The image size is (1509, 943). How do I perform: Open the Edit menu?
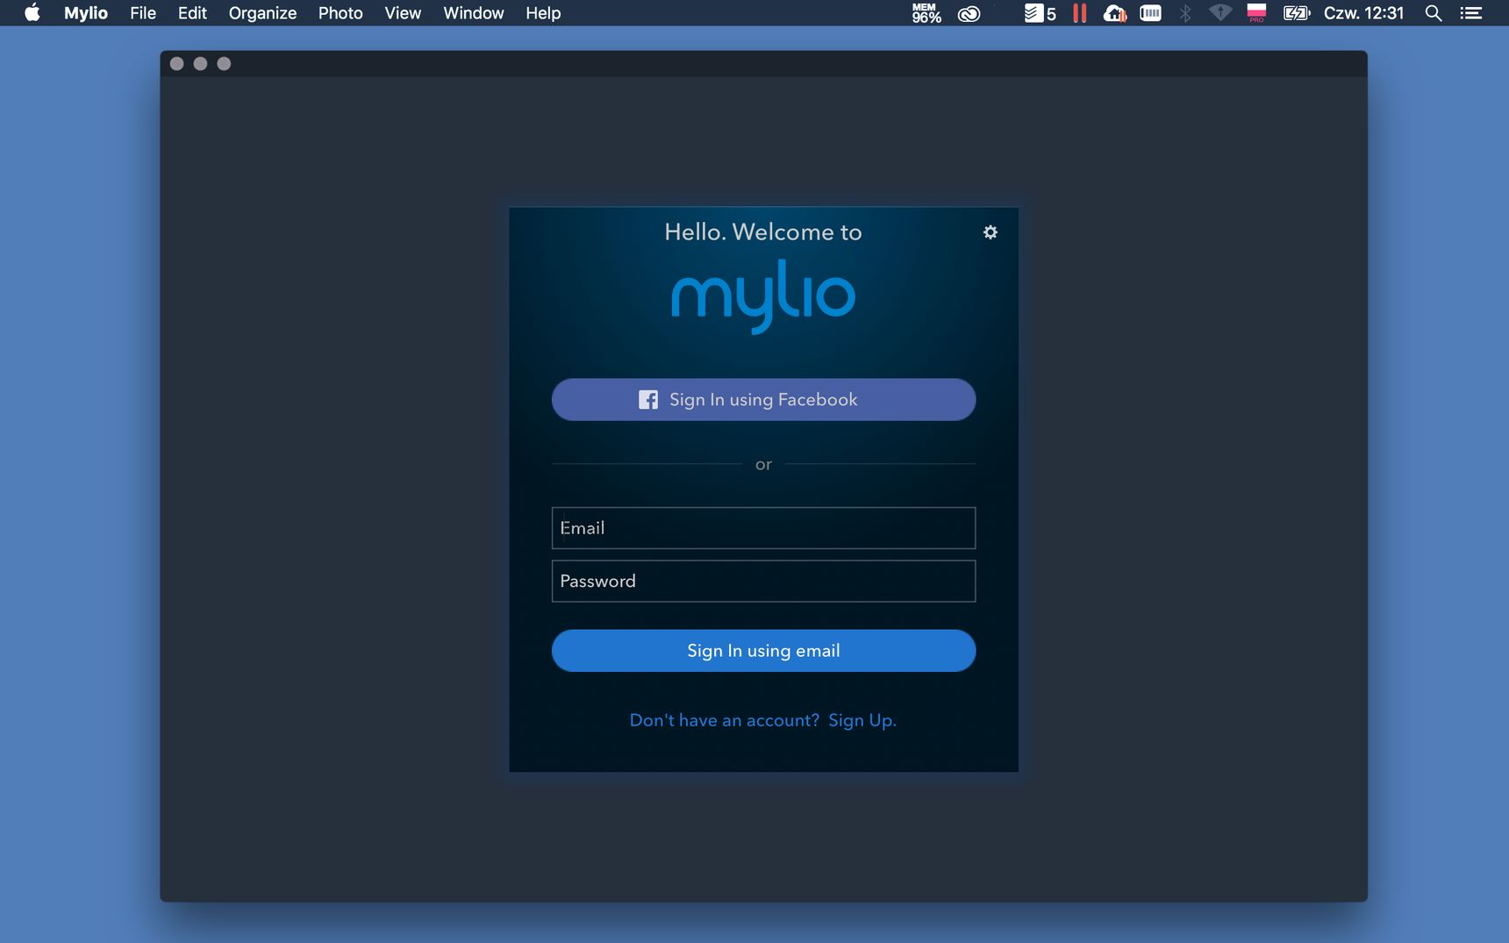(x=192, y=13)
